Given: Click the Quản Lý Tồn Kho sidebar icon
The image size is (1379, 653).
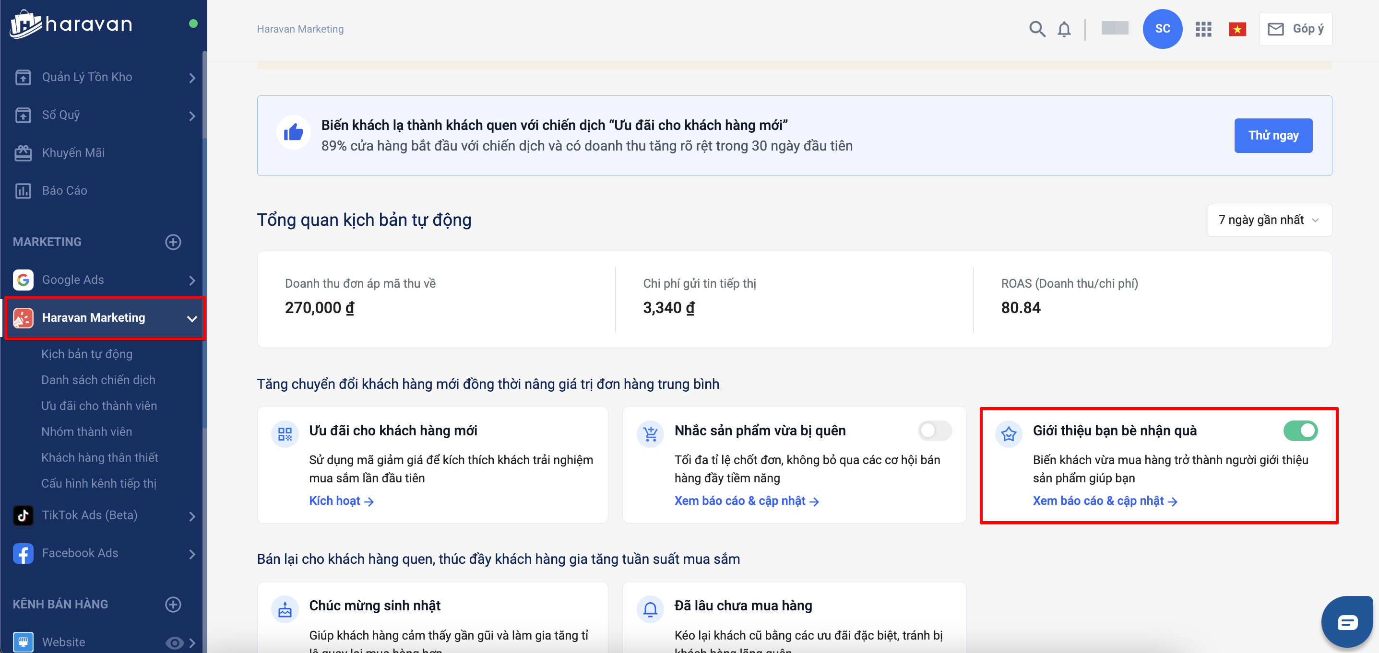Looking at the screenshot, I should [x=23, y=77].
